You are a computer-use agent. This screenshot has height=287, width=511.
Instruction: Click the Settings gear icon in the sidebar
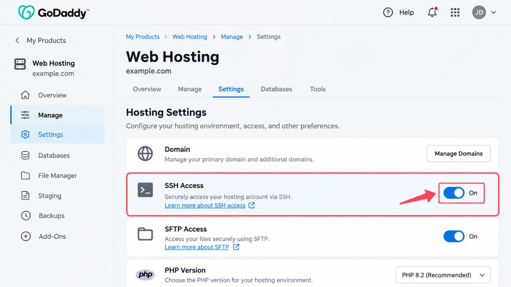[x=25, y=134]
